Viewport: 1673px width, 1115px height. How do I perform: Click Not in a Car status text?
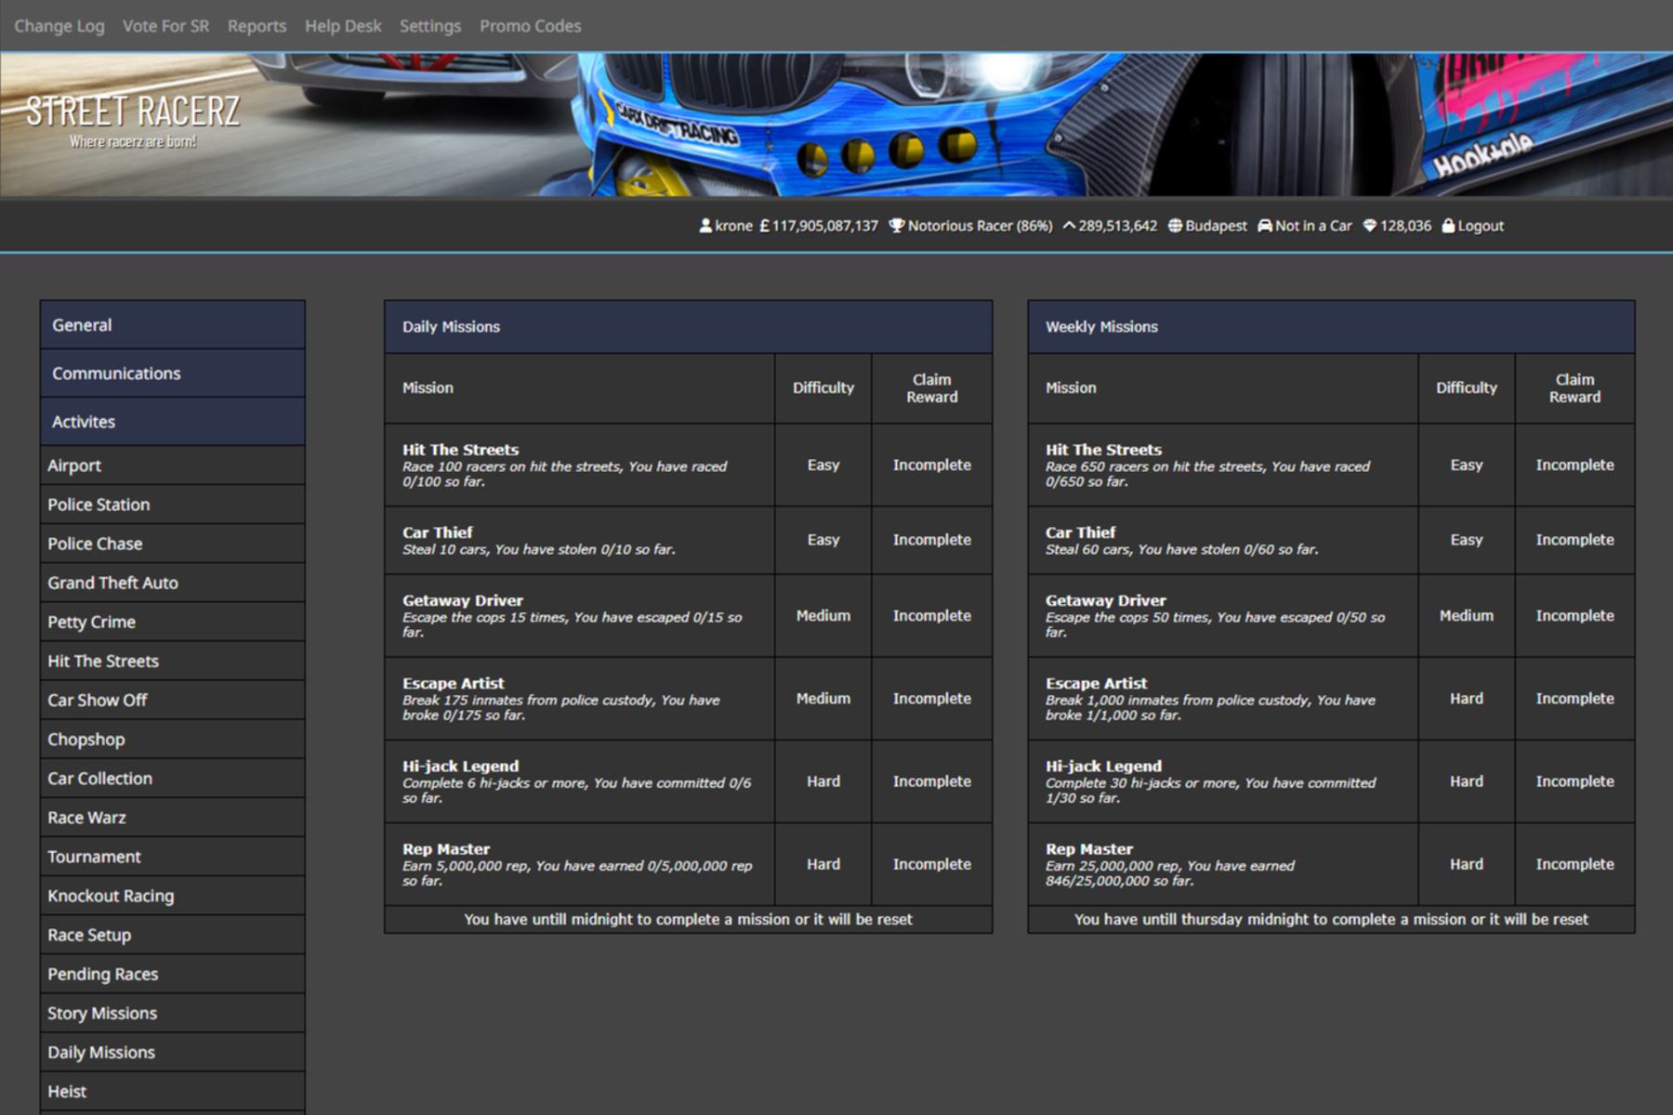(1313, 226)
